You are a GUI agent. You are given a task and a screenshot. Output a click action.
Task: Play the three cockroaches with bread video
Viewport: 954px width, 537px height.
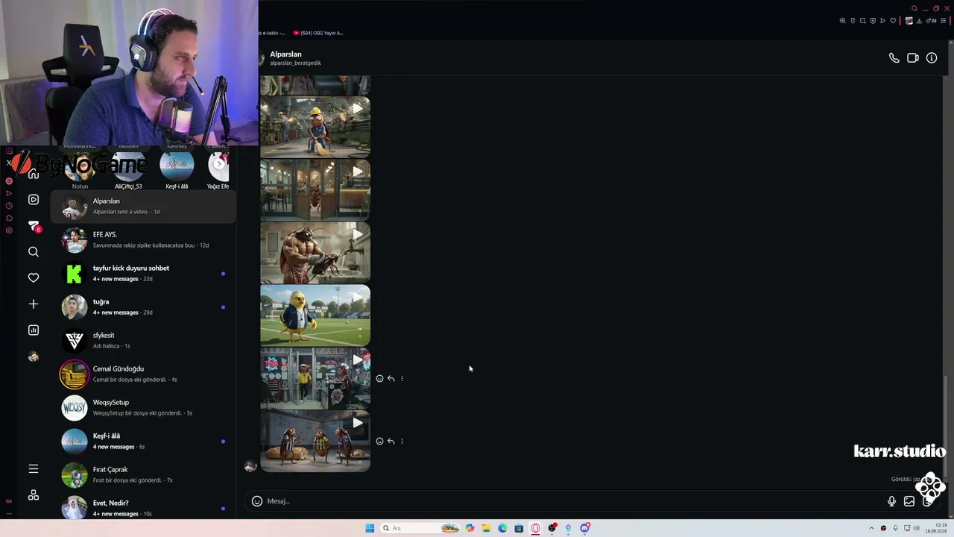pyautogui.click(x=315, y=441)
